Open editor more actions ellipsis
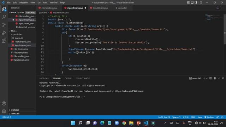This screenshot has width=226, height=127. pyautogui.click(x=222, y=8)
